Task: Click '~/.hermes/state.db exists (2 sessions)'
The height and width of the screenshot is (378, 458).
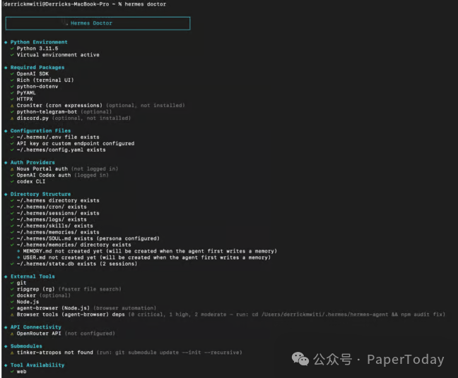Action: click(x=77, y=264)
